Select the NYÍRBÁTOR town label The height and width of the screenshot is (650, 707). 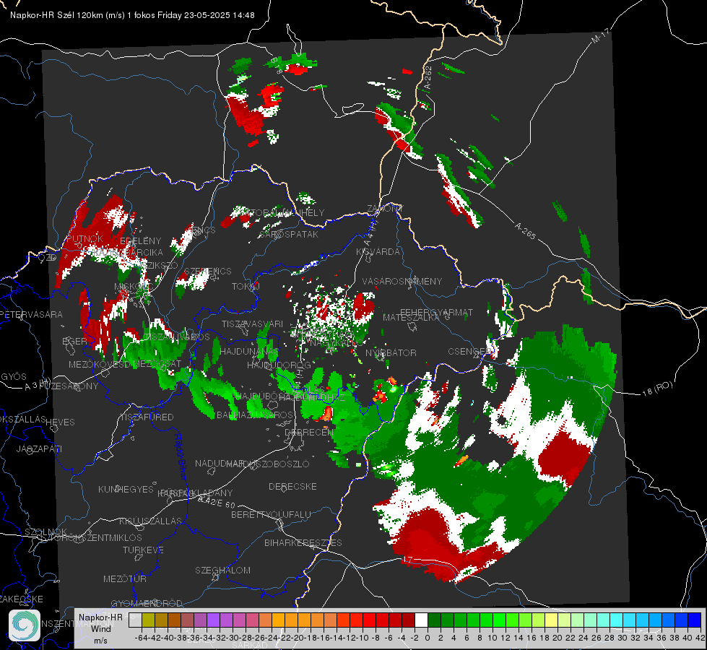391,352
